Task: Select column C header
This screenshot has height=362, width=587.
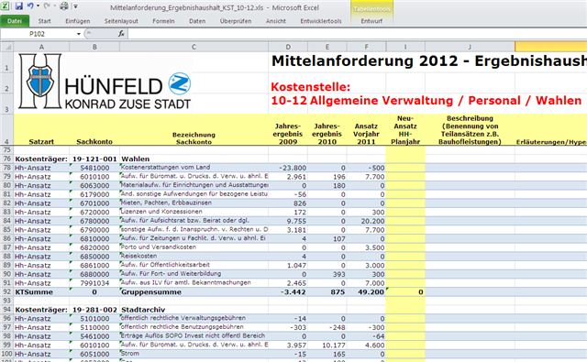Action: pyautogui.click(x=194, y=47)
